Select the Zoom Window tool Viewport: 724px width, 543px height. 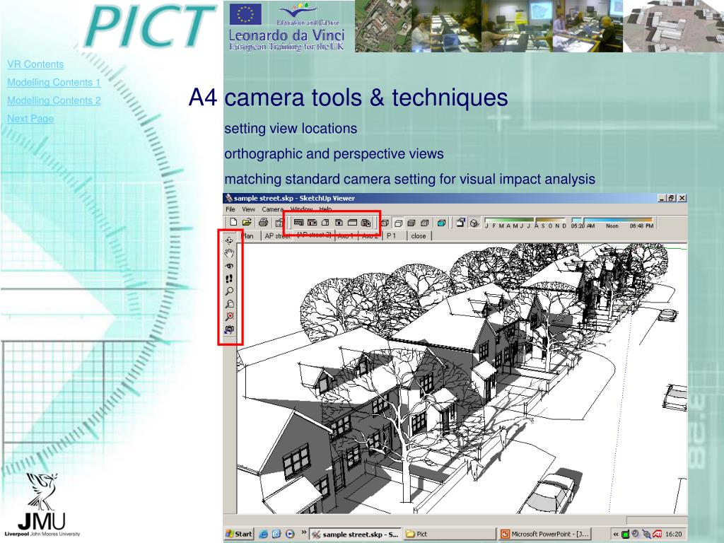(x=229, y=304)
